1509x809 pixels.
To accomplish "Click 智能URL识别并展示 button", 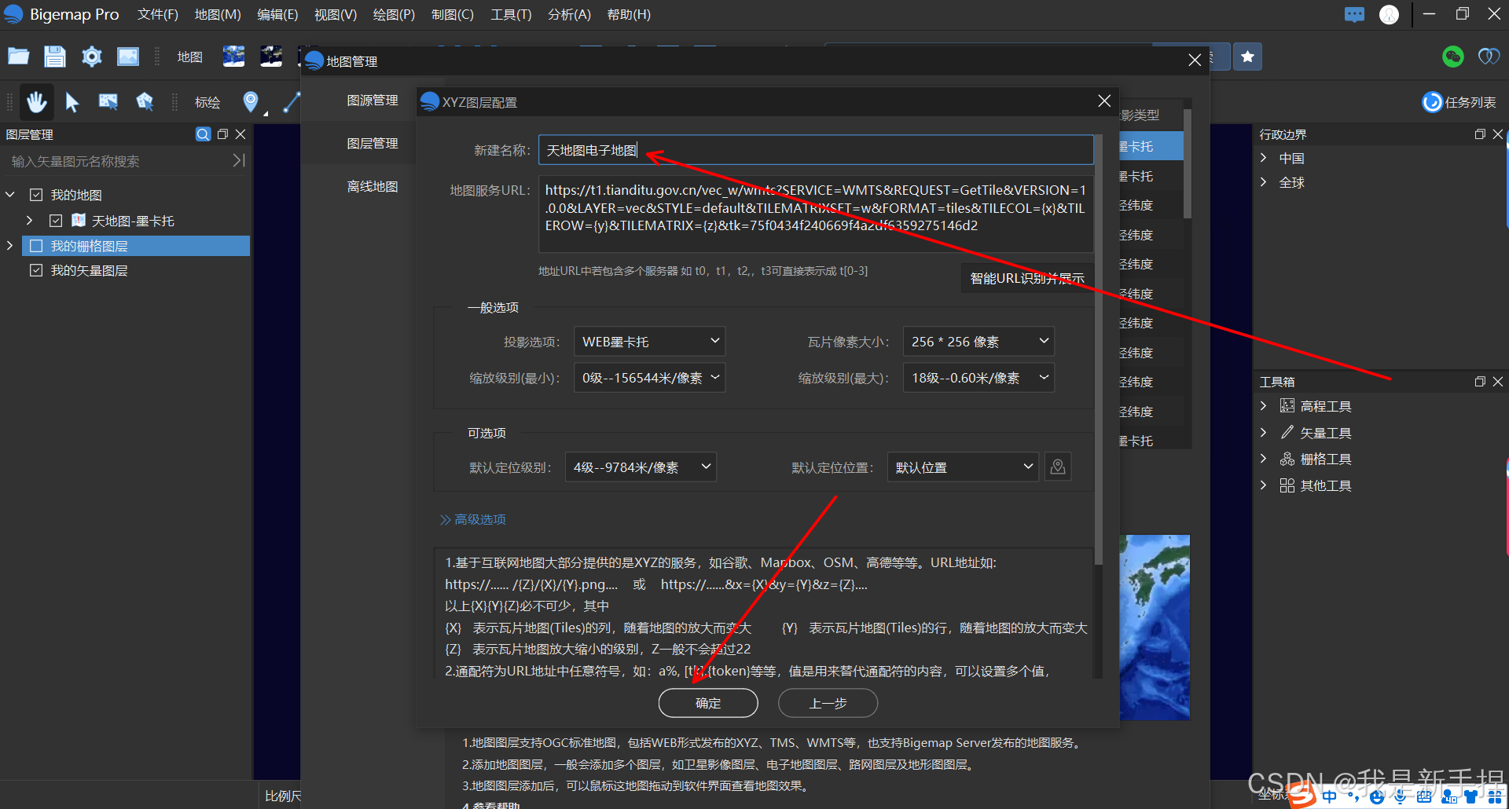I will pos(1027,278).
